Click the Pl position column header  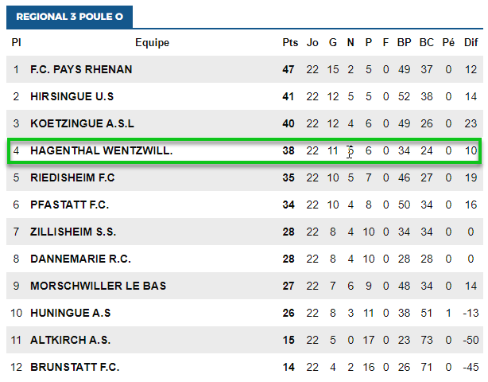click(16, 43)
